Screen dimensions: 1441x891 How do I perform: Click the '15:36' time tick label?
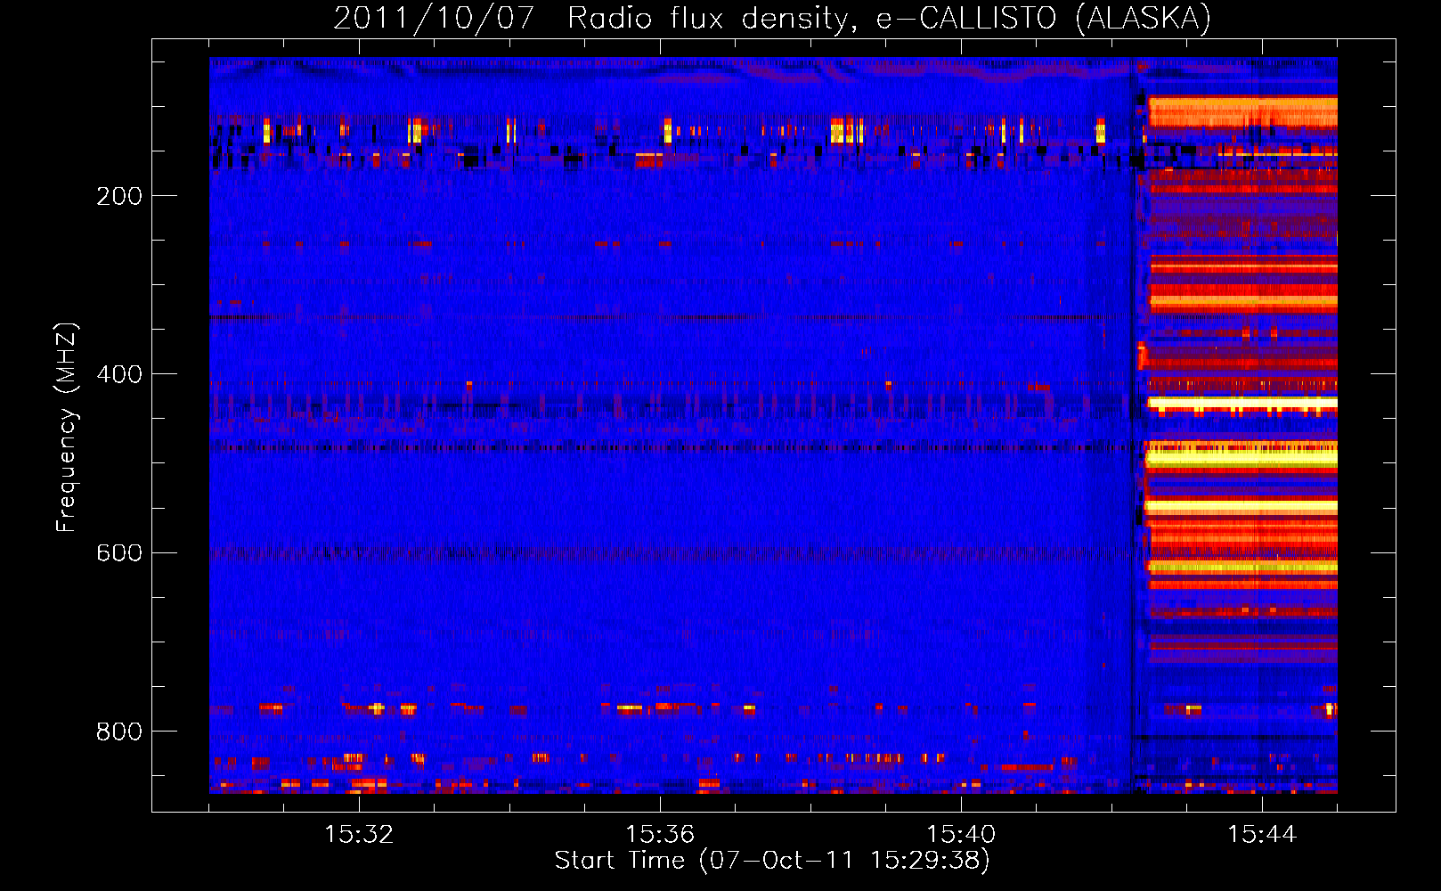pos(660,834)
